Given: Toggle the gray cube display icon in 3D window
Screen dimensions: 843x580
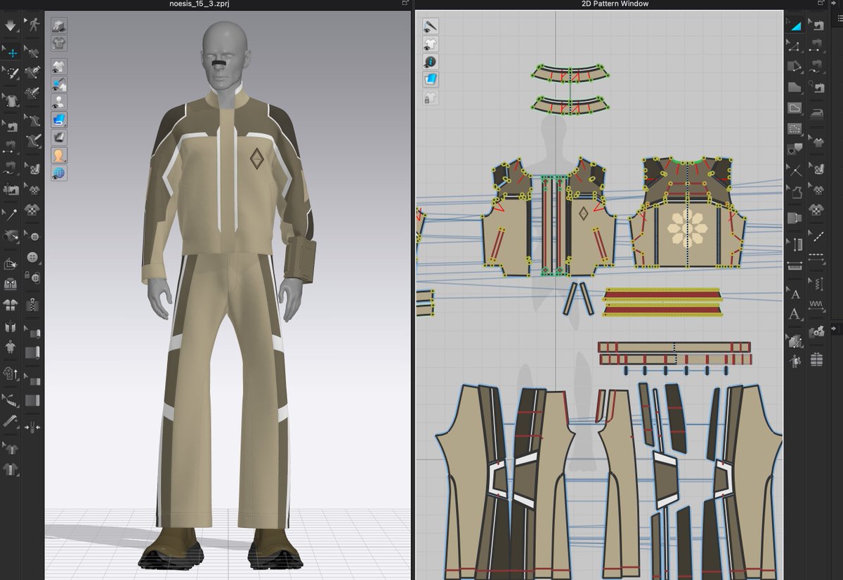Looking at the screenshot, I should [59, 26].
